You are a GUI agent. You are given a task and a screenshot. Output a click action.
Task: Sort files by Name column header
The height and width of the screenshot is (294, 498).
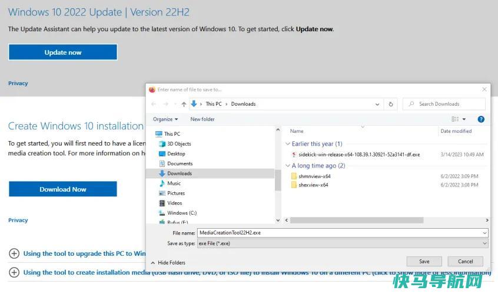point(297,131)
